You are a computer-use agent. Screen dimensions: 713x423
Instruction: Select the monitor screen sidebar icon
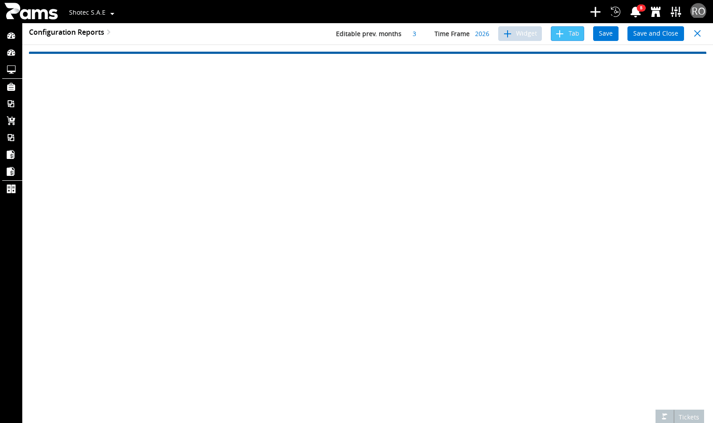pyautogui.click(x=11, y=69)
